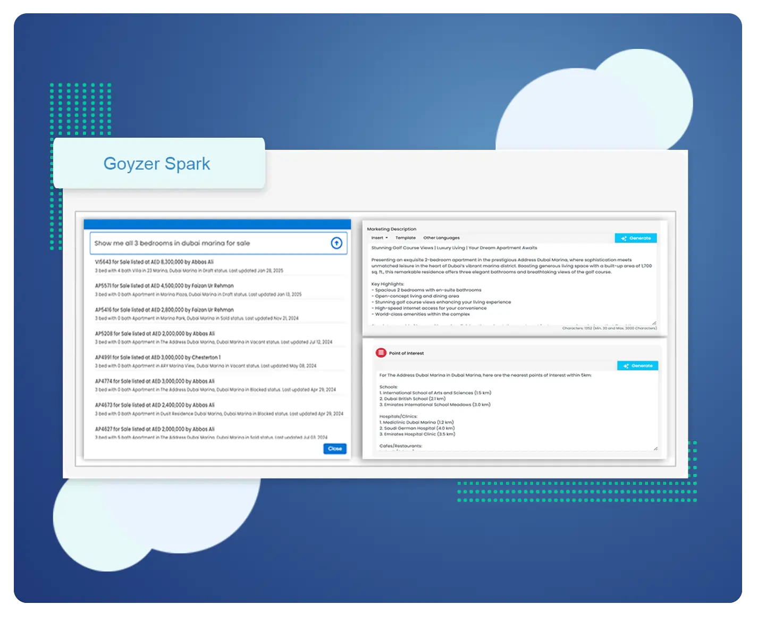Click the Marketing Description resize handle
Viewport: 757px width, 621px height.
click(x=654, y=323)
